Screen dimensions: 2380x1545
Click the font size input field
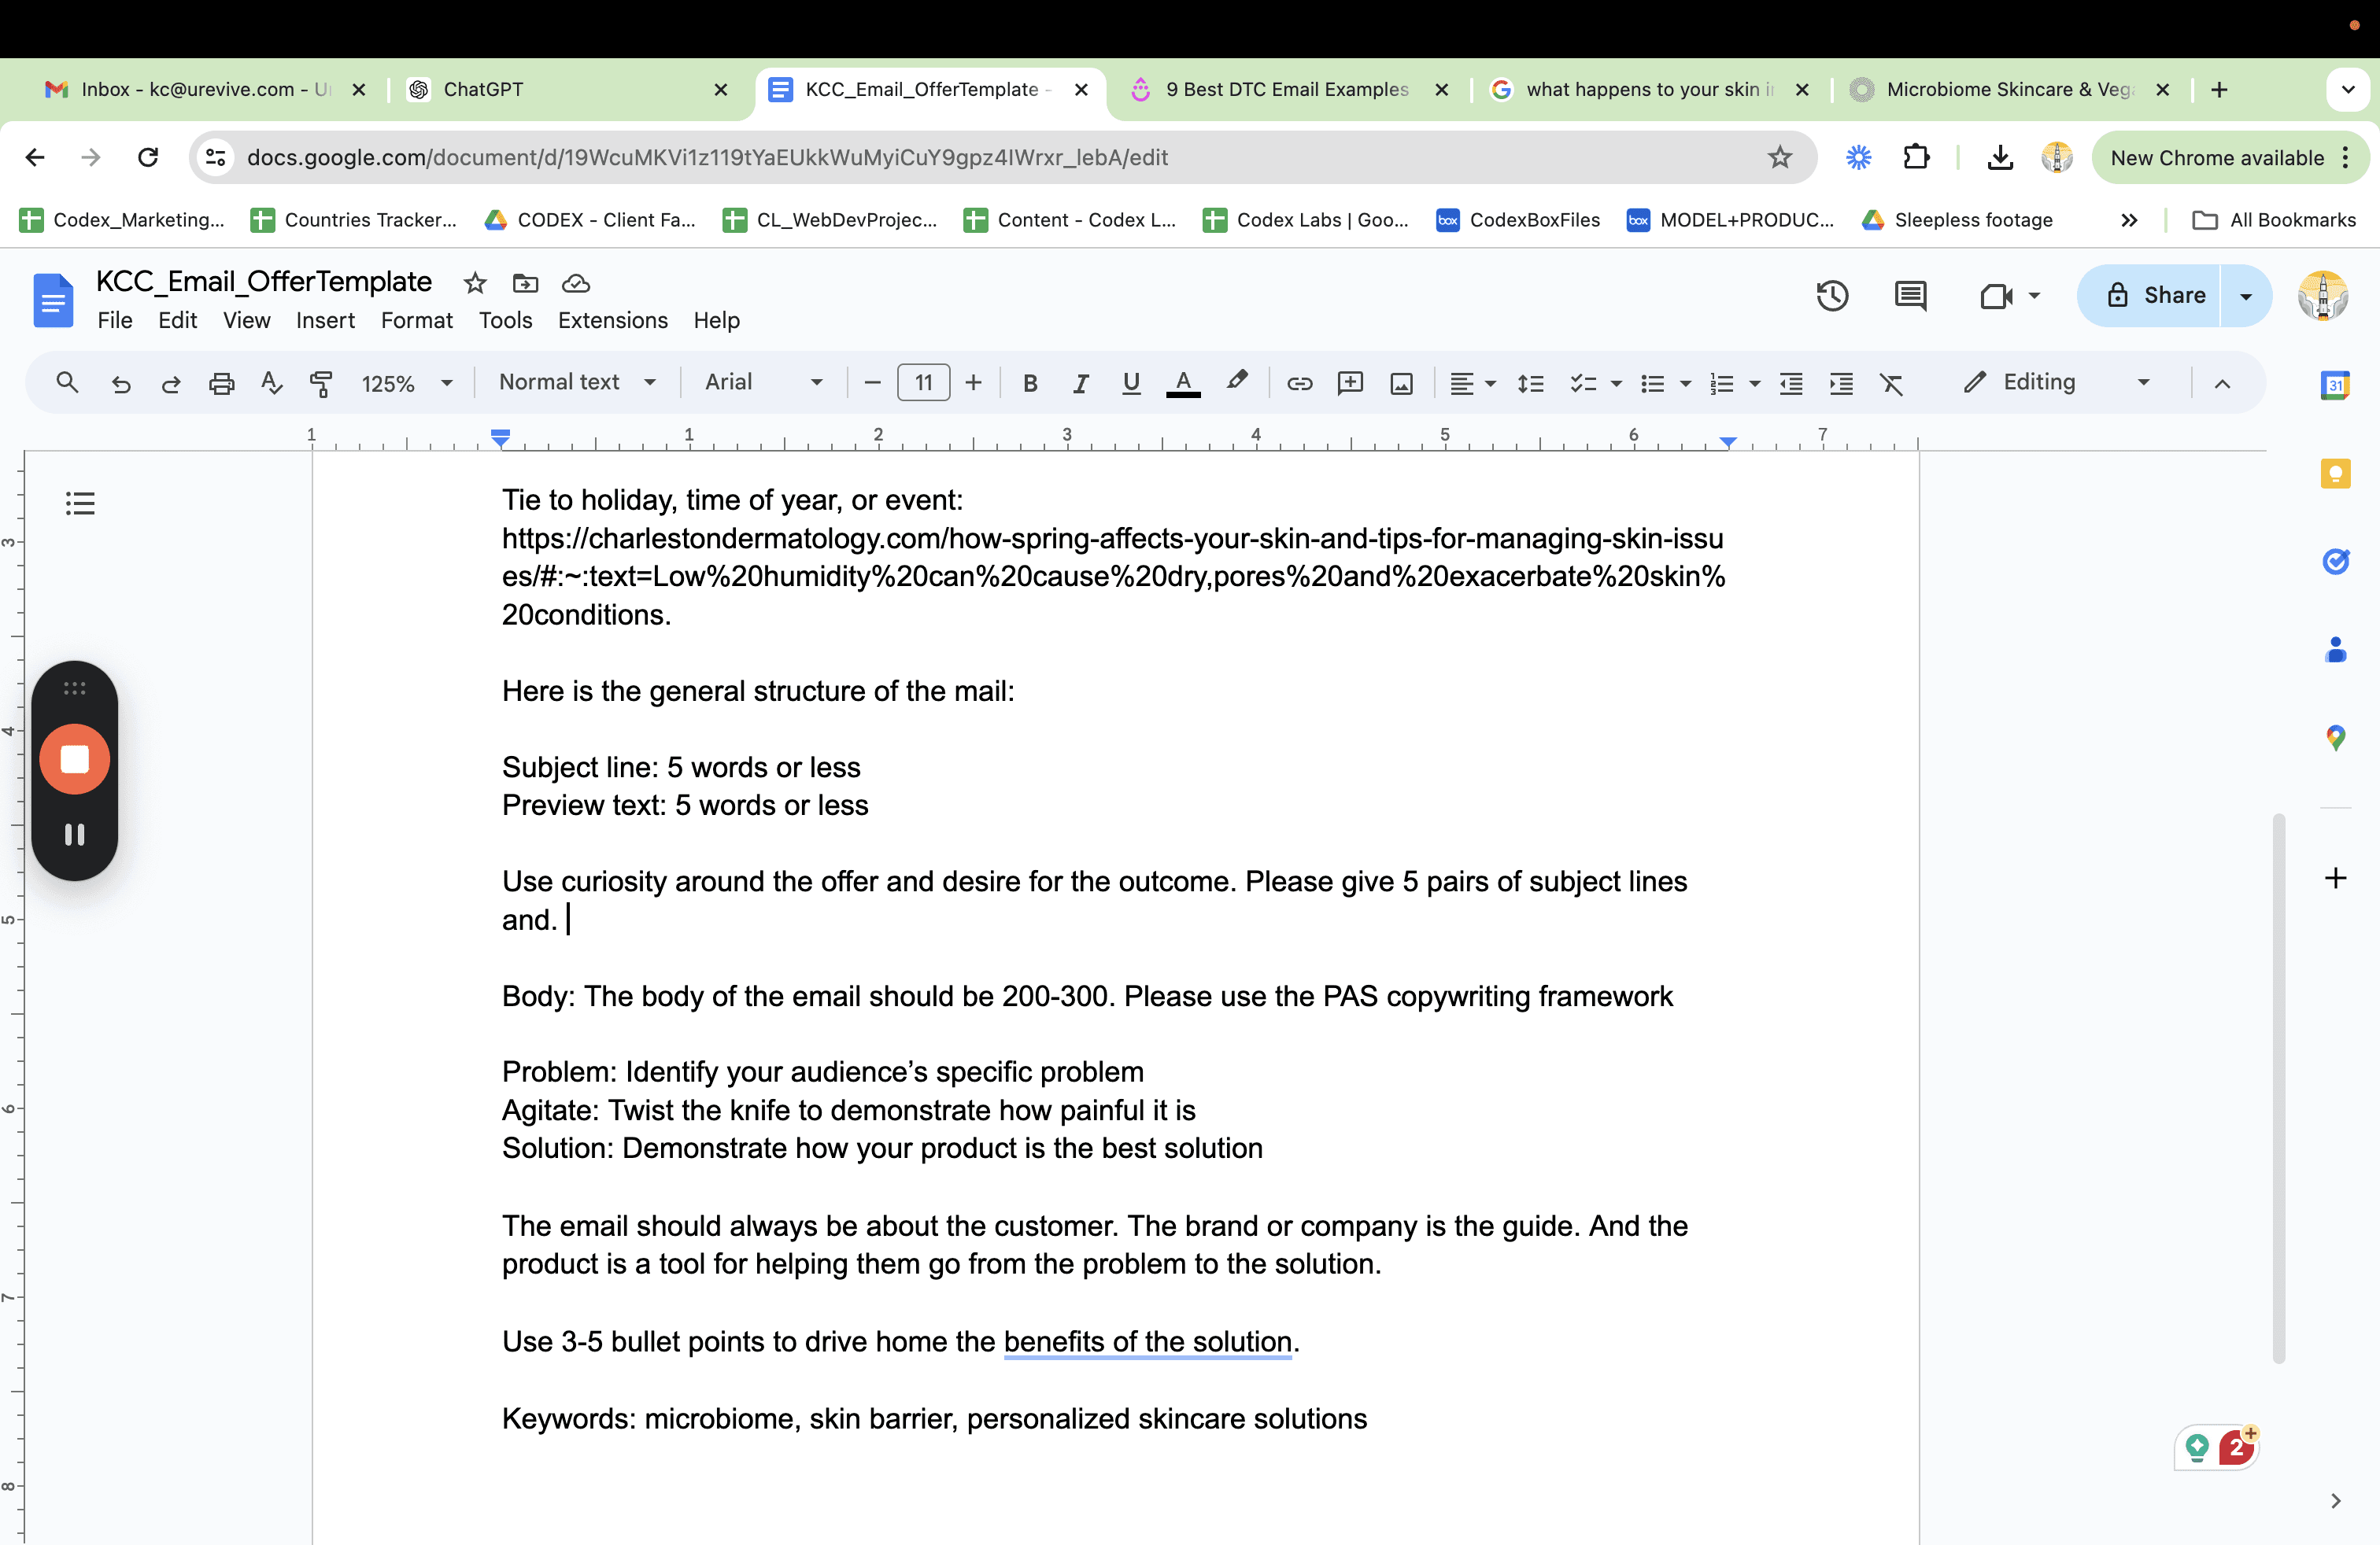tap(923, 383)
